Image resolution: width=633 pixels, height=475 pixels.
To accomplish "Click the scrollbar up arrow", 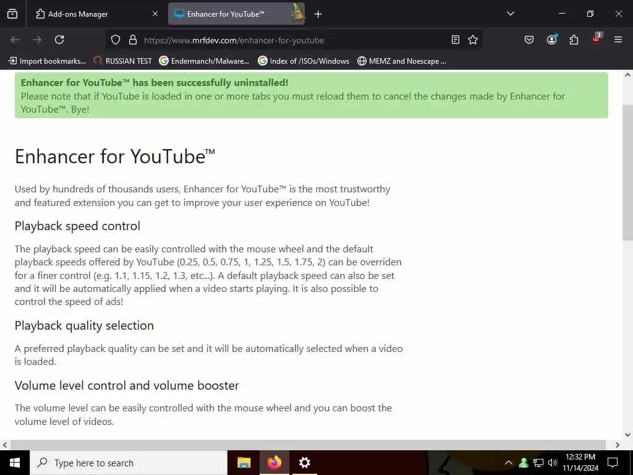I will pos(627,75).
